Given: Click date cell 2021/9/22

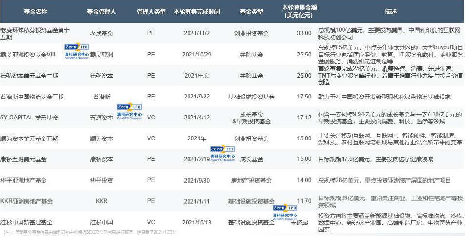Looking at the screenshot, I should 197,97.
